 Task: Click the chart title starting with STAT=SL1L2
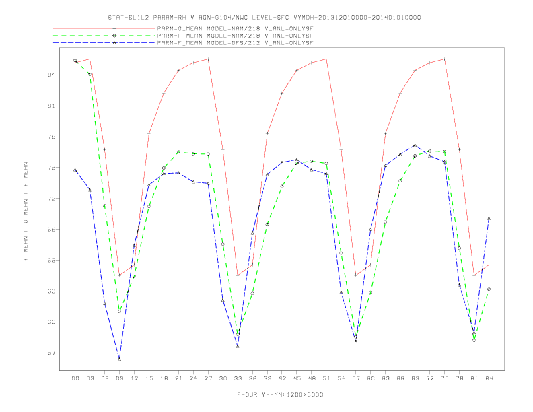point(264,18)
